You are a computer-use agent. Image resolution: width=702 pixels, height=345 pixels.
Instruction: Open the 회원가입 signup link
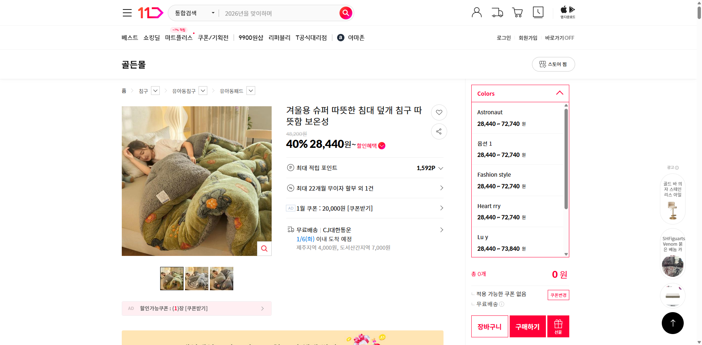[x=528, y=38]
